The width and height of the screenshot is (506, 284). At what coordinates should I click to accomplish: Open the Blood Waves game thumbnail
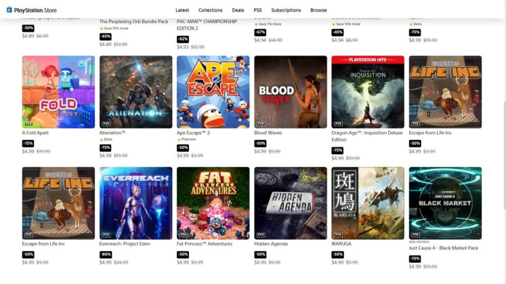pos(291,92)
